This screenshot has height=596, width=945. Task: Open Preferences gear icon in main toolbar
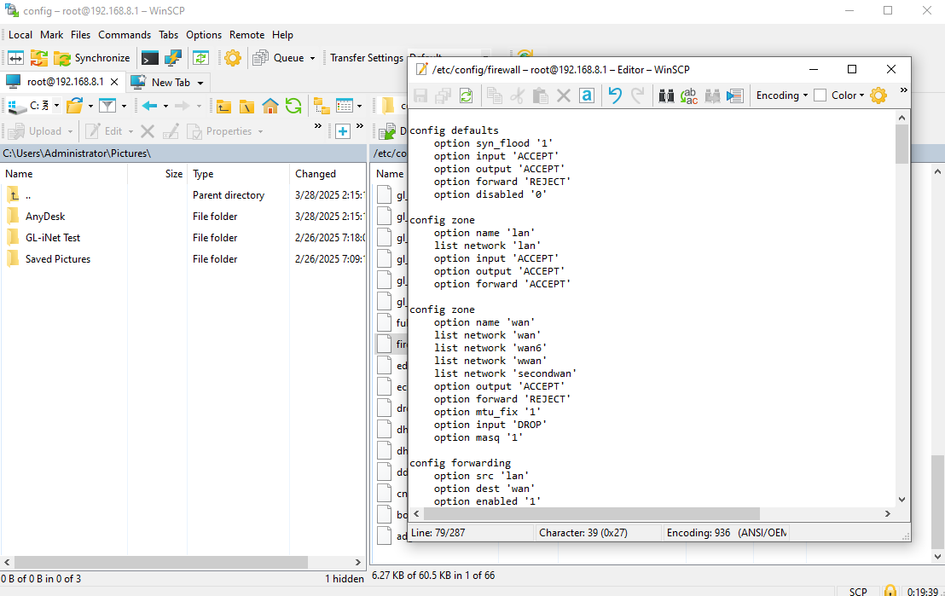tap(233, 58)
